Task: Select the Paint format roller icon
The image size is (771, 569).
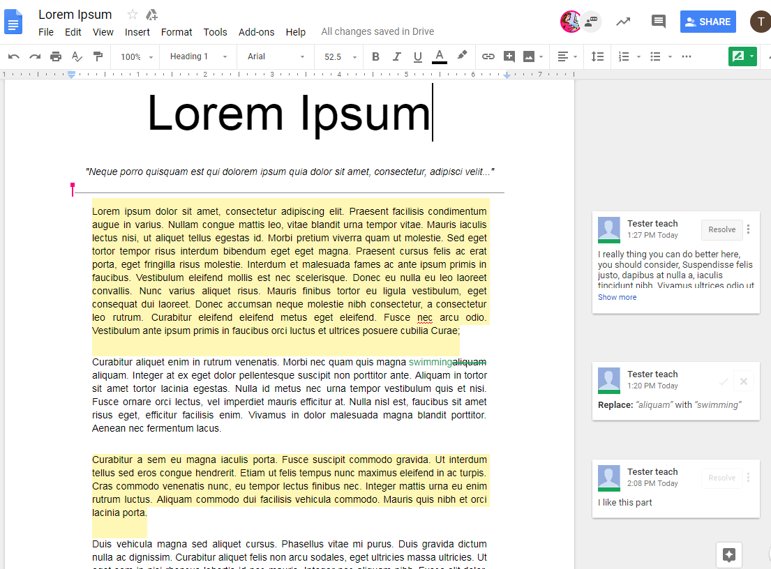Action: [x=98, y=56]
